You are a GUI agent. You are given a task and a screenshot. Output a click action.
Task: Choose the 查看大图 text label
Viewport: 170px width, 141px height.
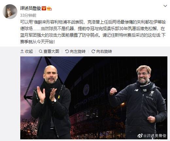click(x=51, y=51)
